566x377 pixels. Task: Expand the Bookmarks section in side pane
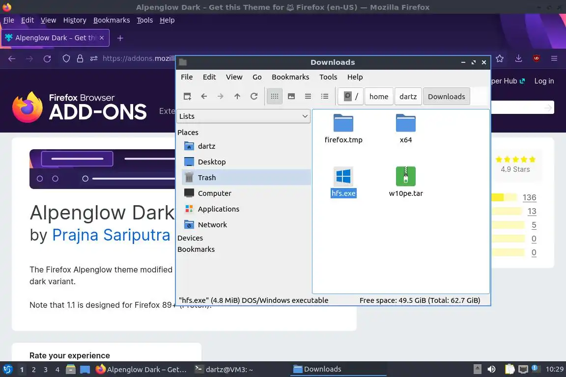tap(196, 249)
